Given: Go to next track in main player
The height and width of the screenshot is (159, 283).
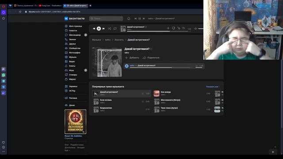Looking at the screenshot, I should (x=103, y=28).
